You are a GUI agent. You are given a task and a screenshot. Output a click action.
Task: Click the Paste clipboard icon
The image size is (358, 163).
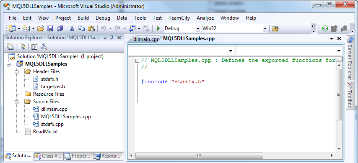pos(91,28)
